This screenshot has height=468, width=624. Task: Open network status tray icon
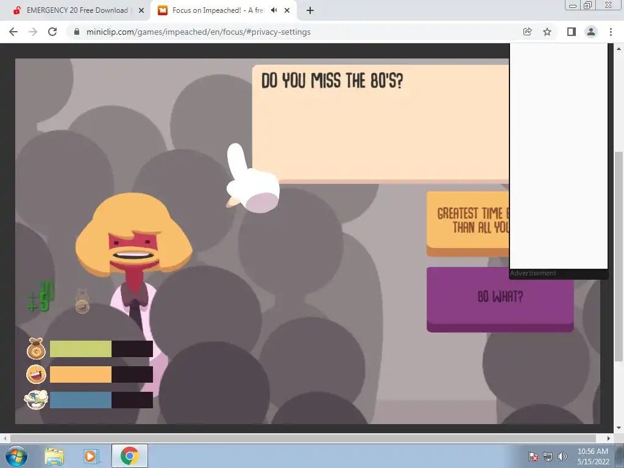(x=548, y=456)
